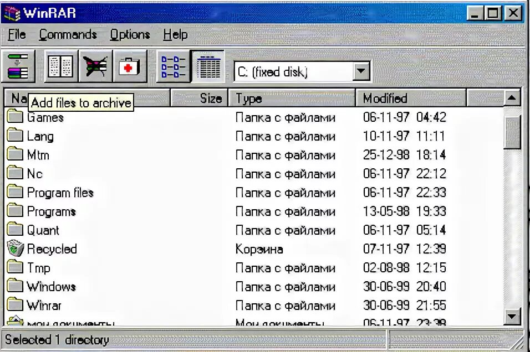Click the scrollbar down arrow
The image size is (530, 352).
click(x=511, y=316)
